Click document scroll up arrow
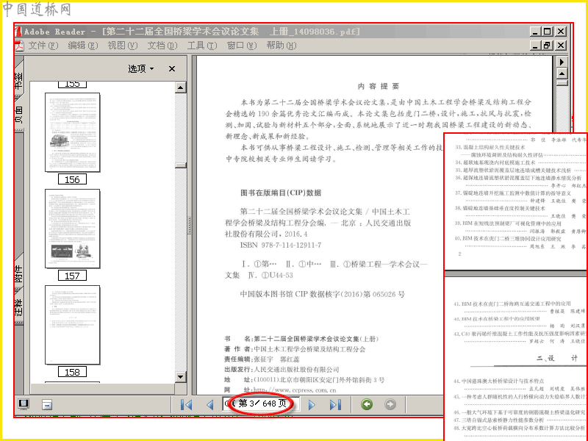Screen dimensions: 588x441 (562, 73)
